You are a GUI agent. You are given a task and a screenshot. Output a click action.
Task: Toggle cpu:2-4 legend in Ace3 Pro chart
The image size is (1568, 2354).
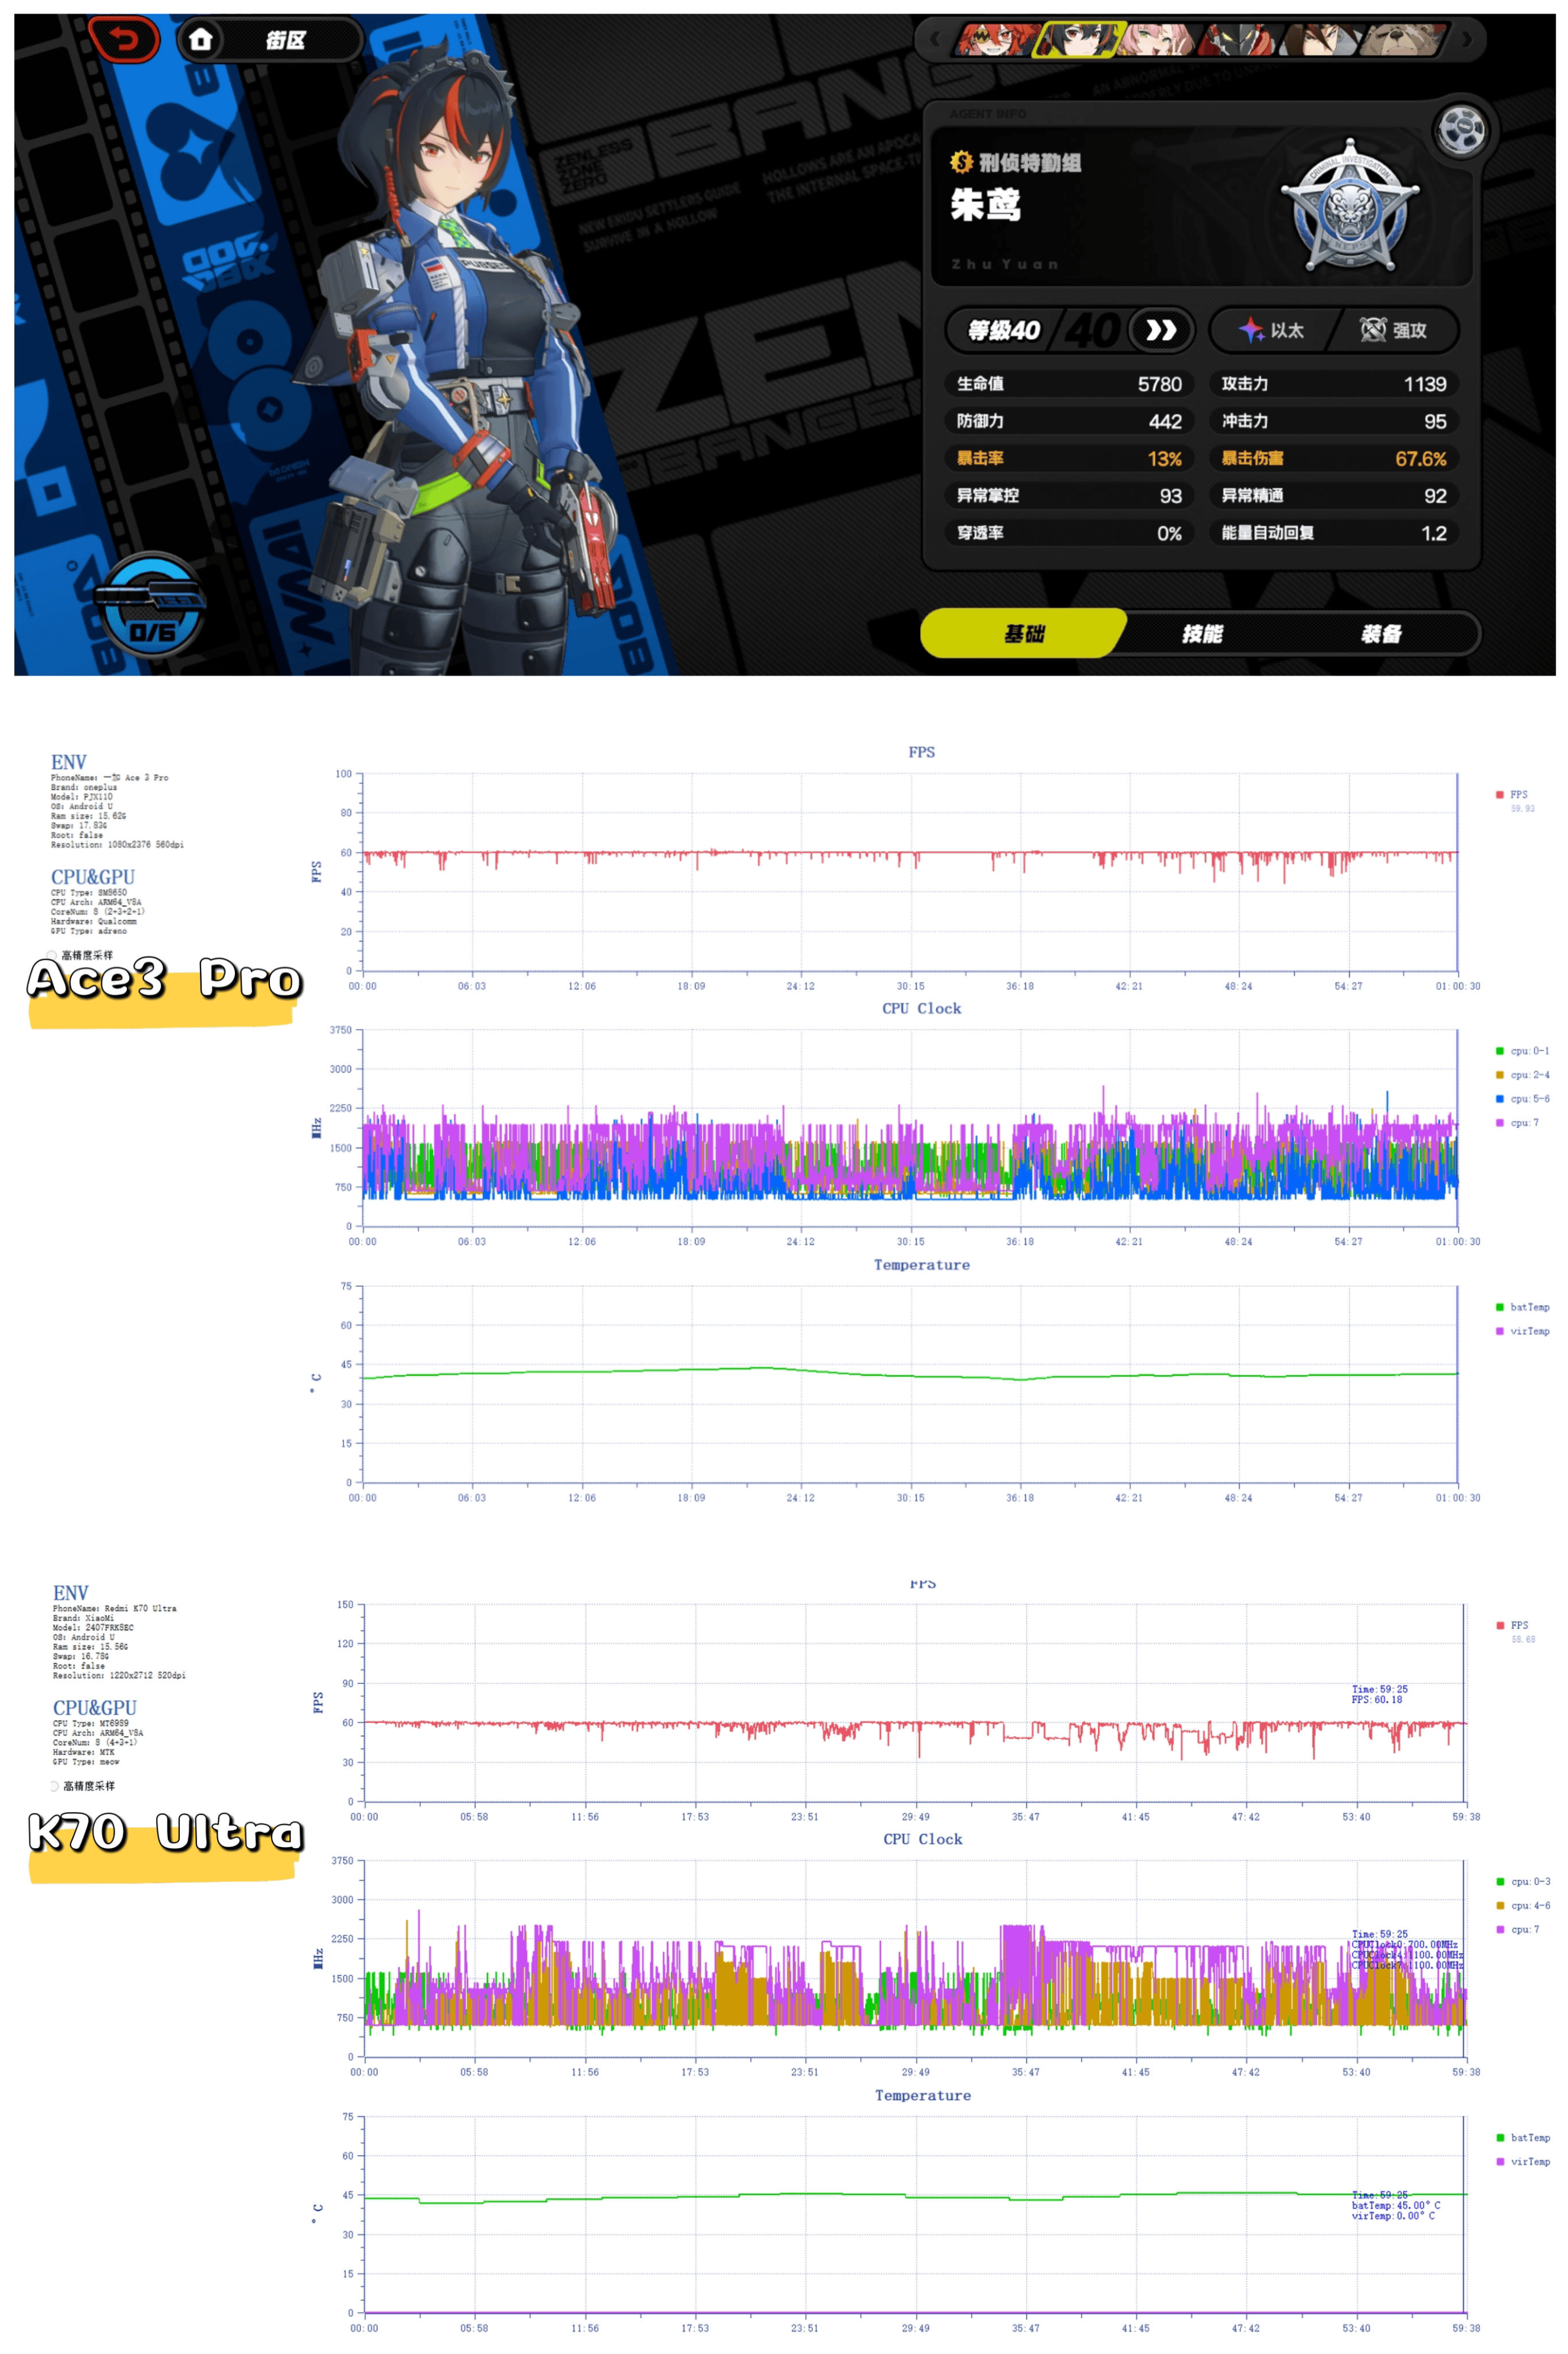click(1522, 1074)
